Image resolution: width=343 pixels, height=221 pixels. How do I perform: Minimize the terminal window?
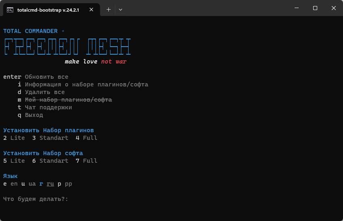[296, 8]
